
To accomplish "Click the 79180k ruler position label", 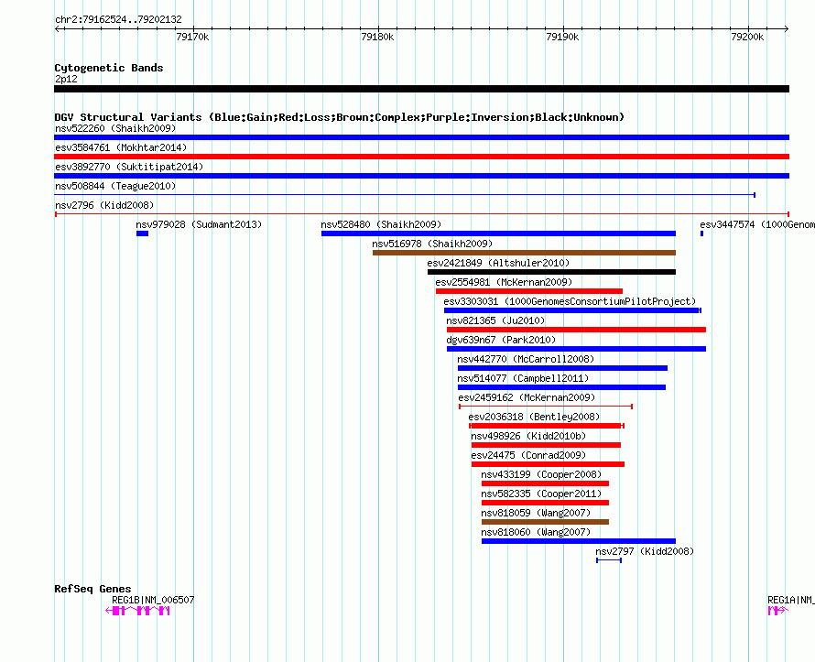I will pyautogui.click(x=377, y=37).
